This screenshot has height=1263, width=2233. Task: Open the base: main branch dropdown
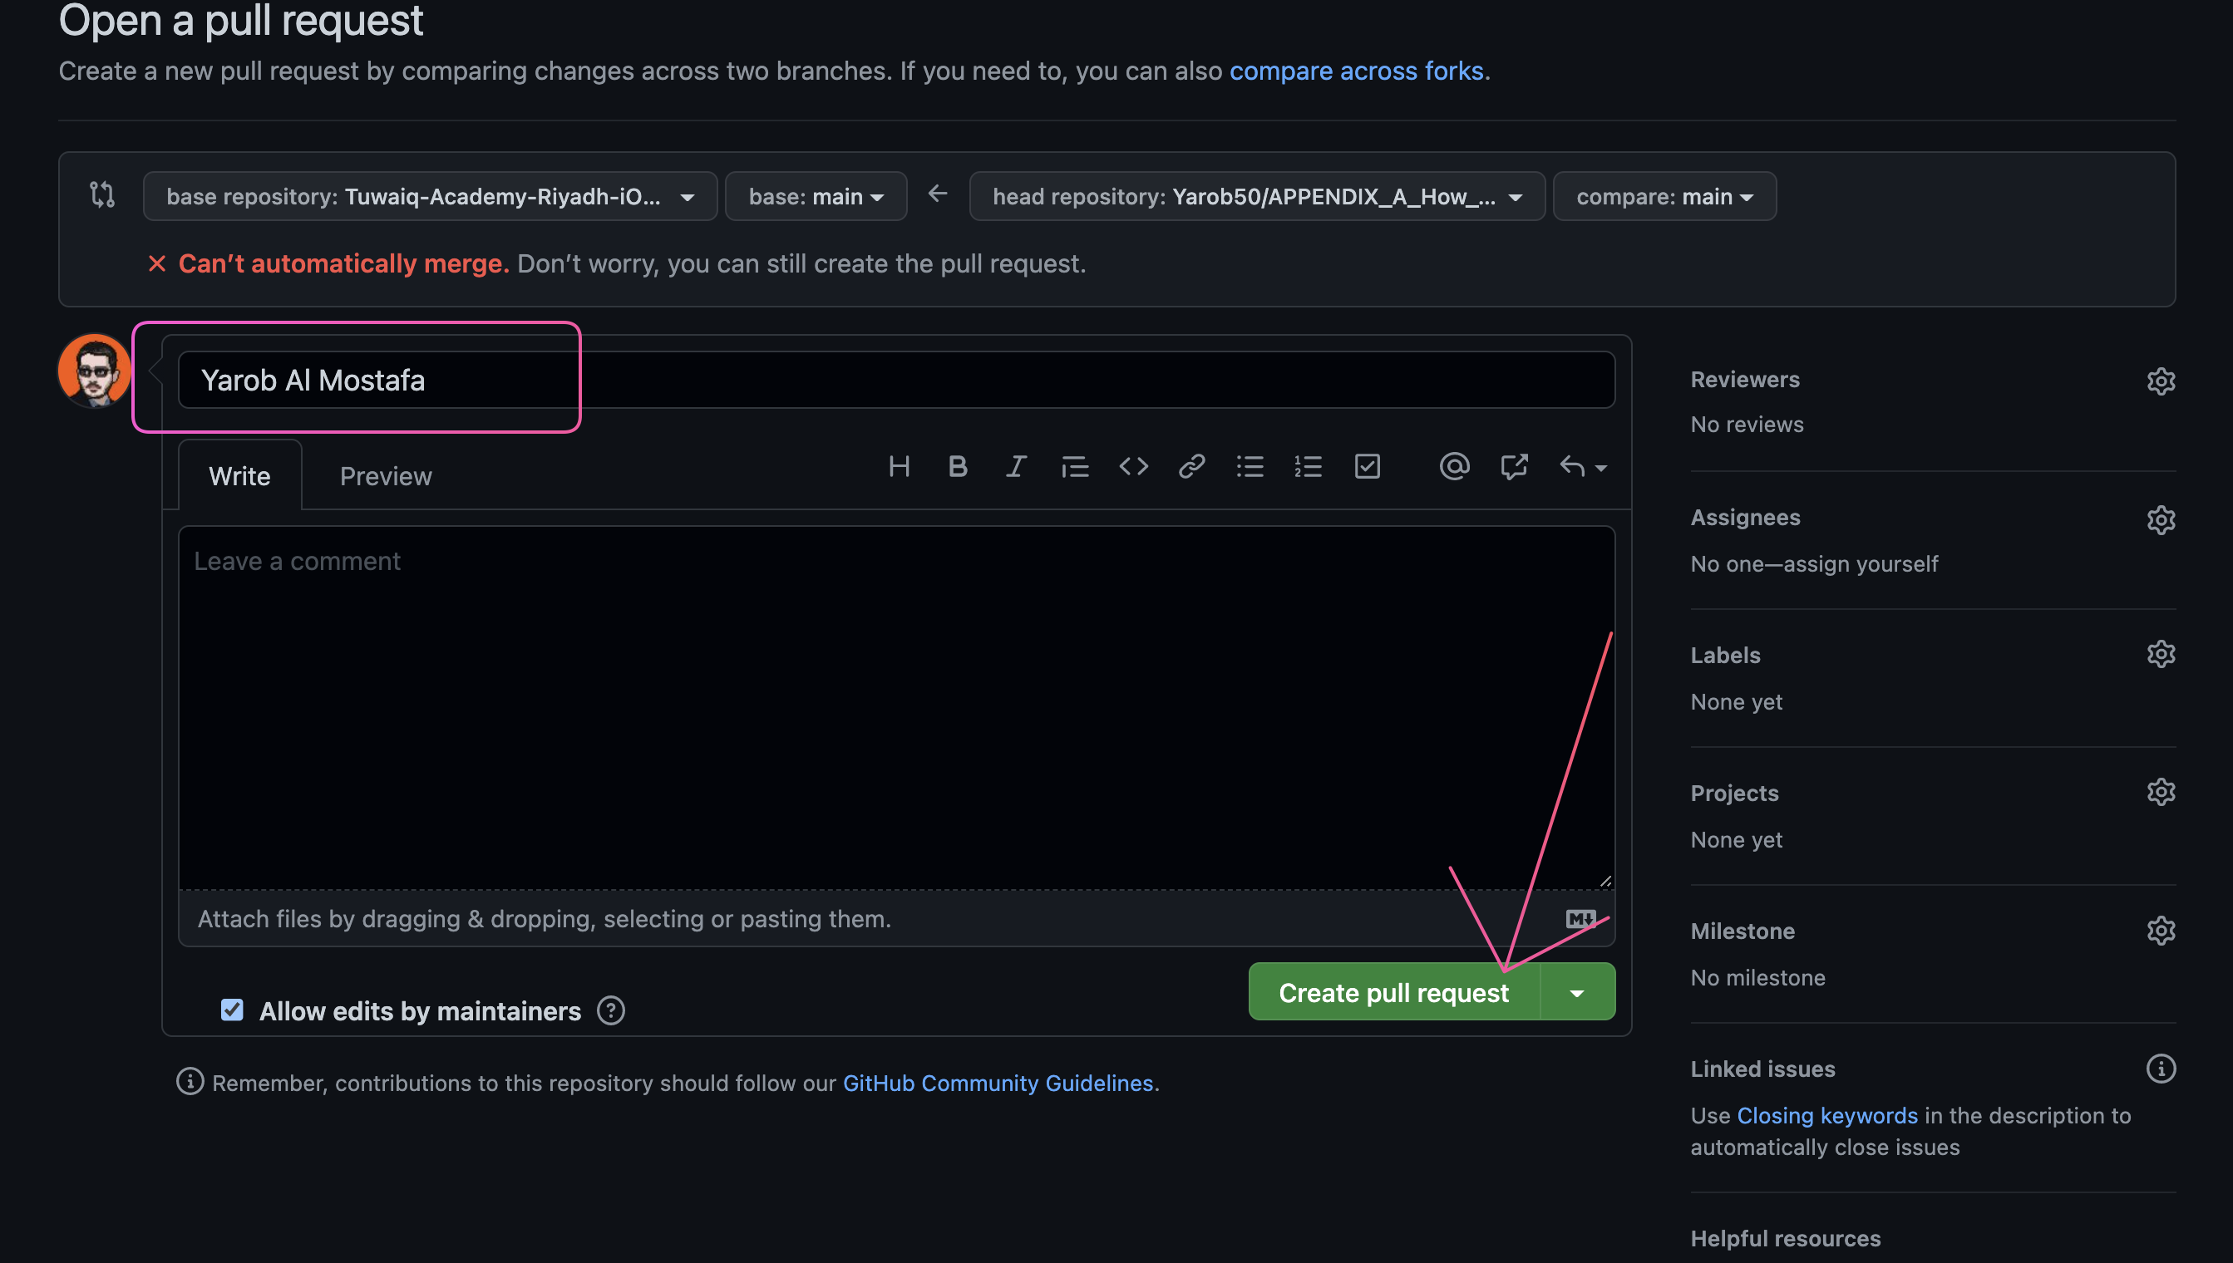tap(814, 196)
